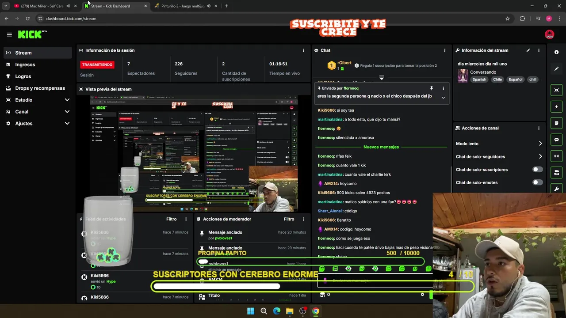
Task: Collapse the chat leaderboard header
Action: click(x=382, y=78)
